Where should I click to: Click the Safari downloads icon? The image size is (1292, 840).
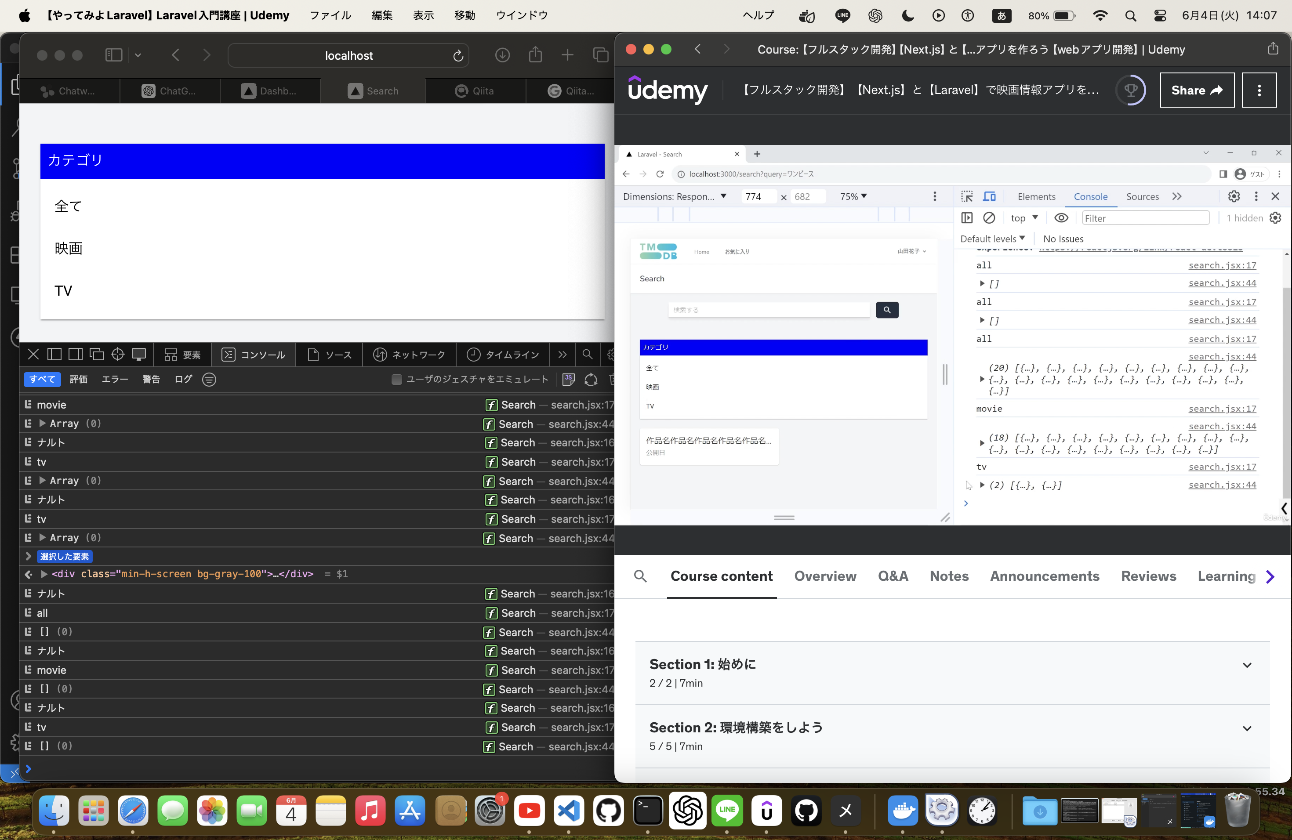pos(502,55)
